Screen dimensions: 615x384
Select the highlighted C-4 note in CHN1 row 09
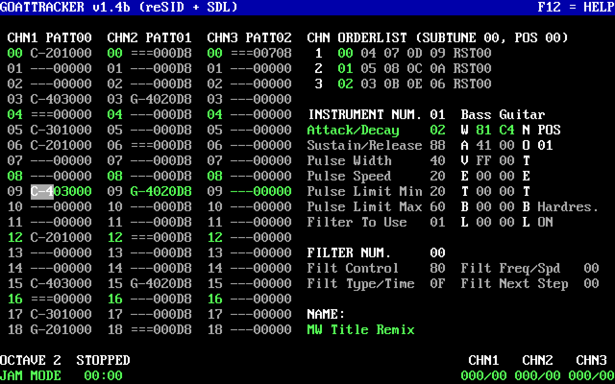pyautogui.click(x=42, y=192)
